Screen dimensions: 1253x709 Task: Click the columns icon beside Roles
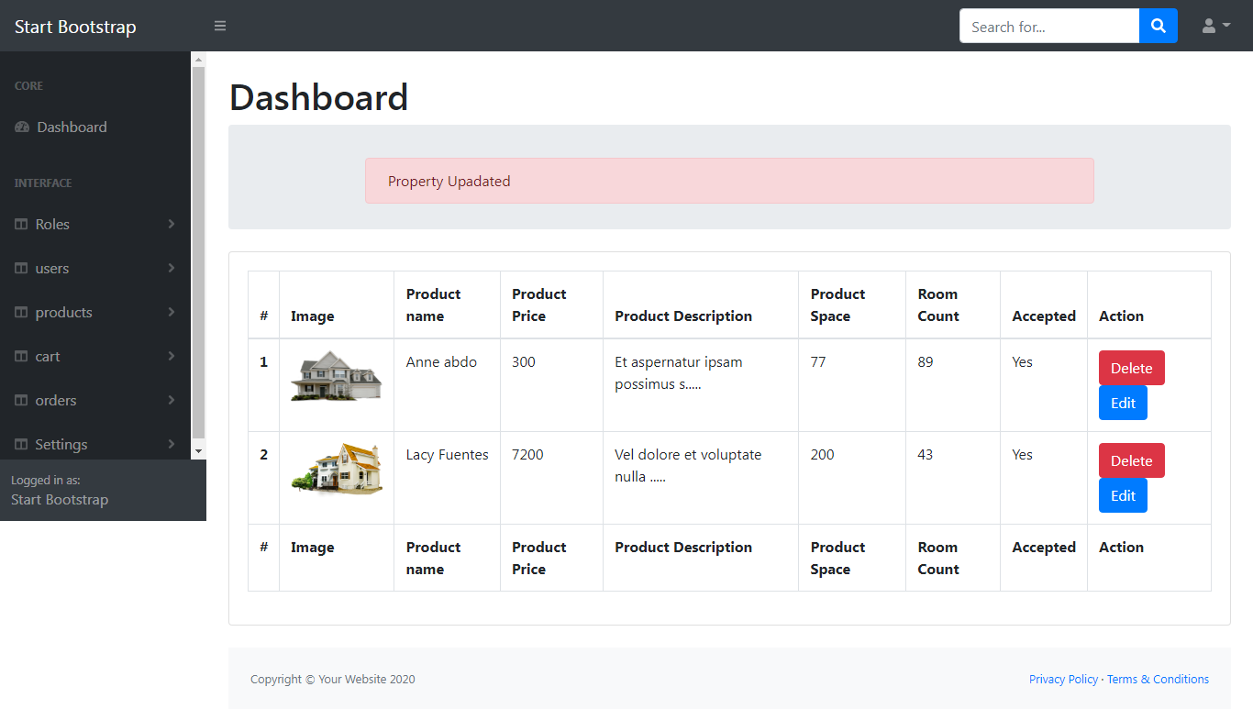pyautogui.click(x=21, y=225)
